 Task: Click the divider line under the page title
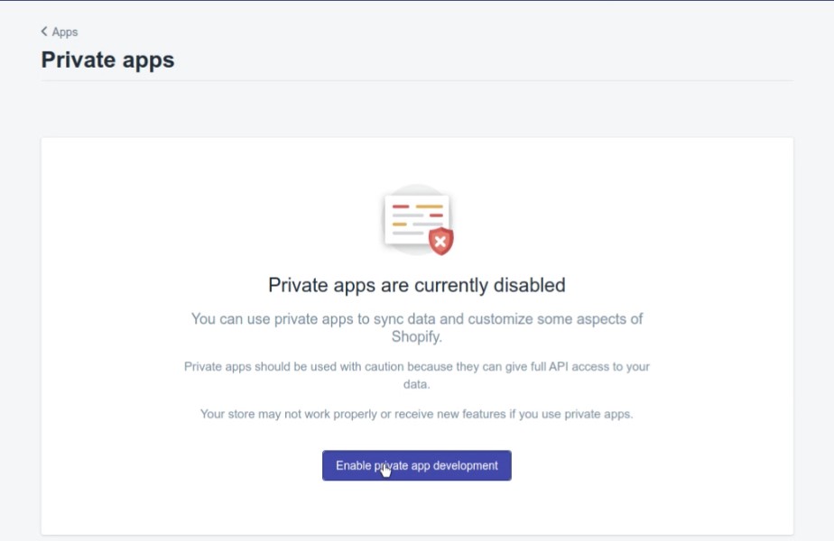(x=416, y=81)
